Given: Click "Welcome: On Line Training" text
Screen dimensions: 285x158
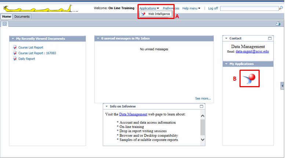Looking at the screenshot, I should click(x=114, y=8).
